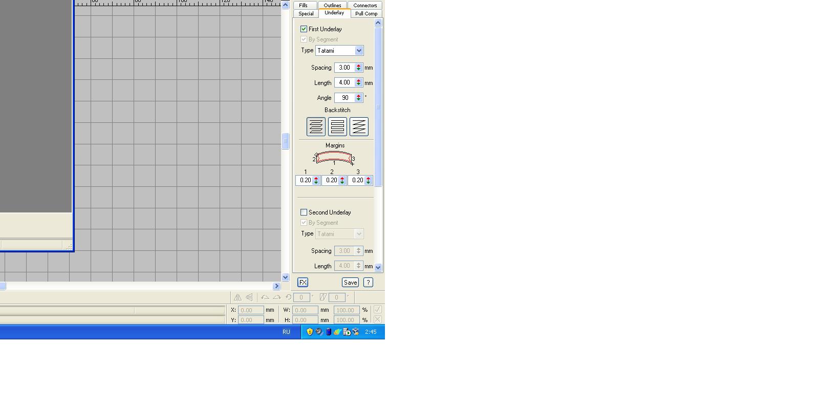Click the Angle stepper arrows

(x=358, y=98)
